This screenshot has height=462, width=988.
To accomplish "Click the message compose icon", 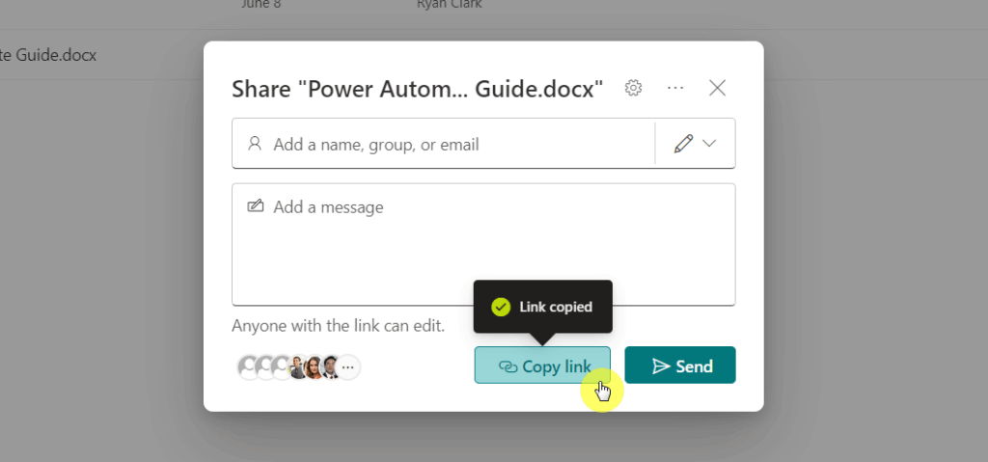I will pos(255,206).
